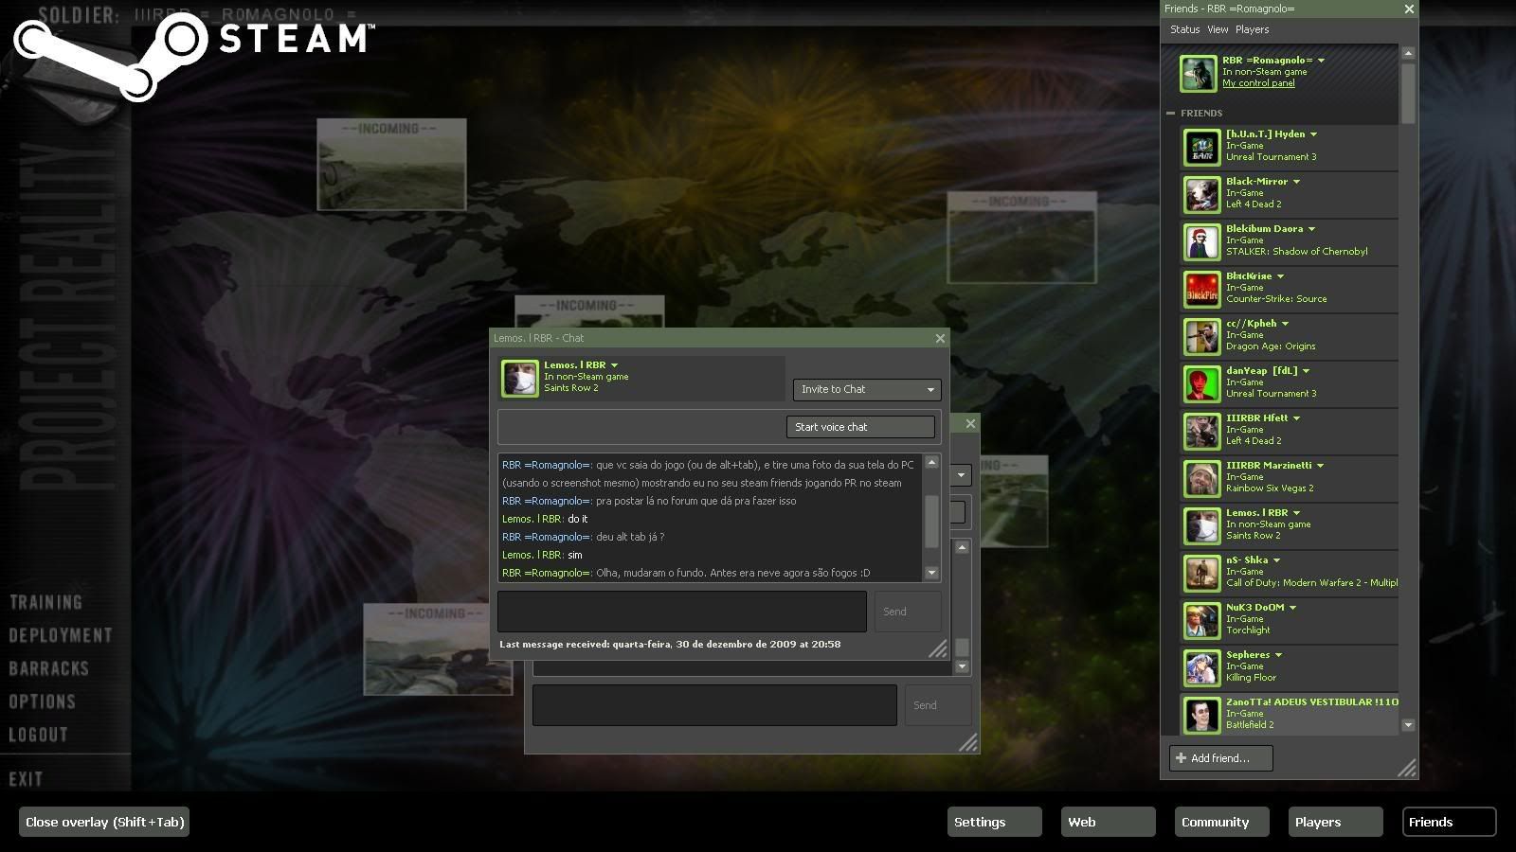The image size is (1516, 852).
Task: Expand the options arrow next to Black-Mirror
Action: 1296,182
